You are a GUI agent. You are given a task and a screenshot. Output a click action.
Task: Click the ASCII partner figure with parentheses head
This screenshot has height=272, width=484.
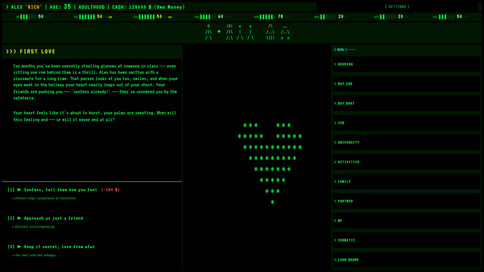229,32
